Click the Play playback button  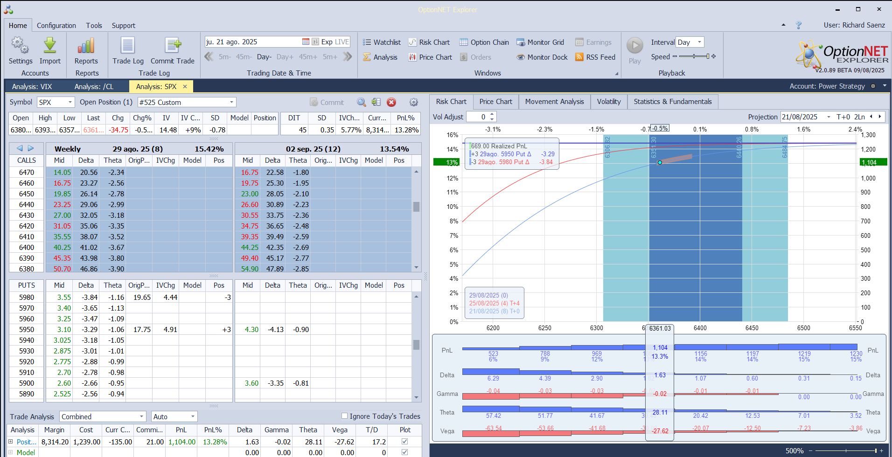(634, 46)
